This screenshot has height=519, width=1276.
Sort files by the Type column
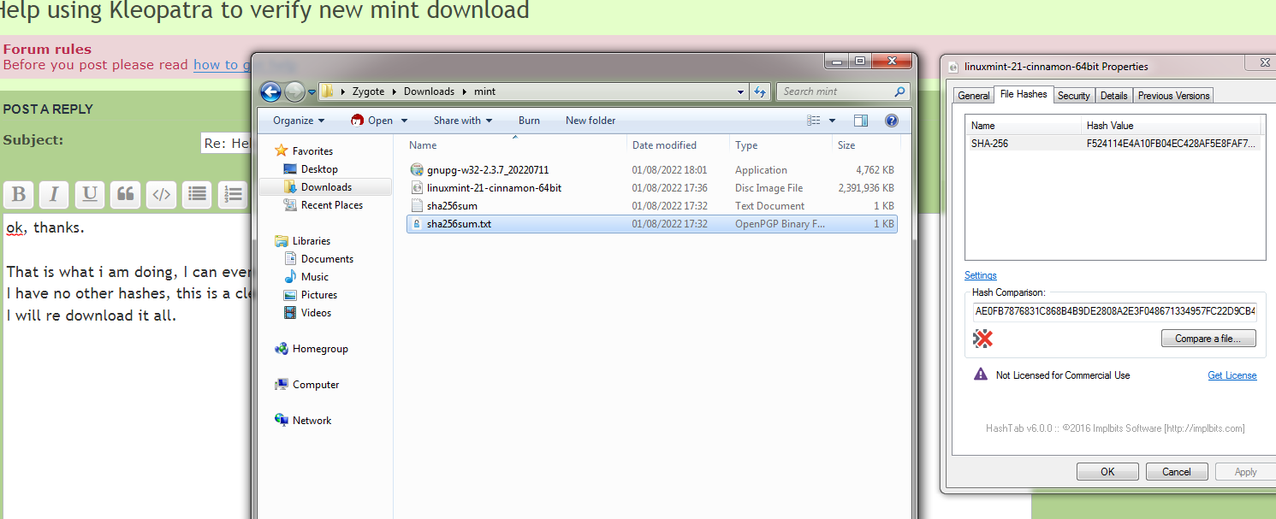point(780,145)
